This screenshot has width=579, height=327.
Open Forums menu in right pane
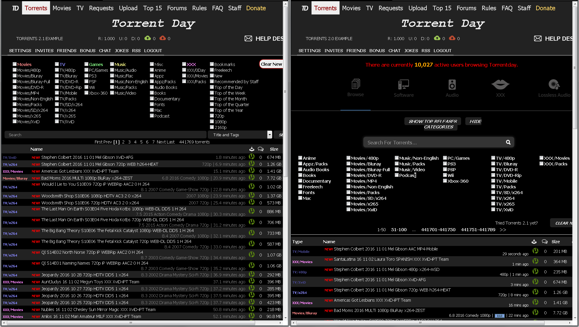466,8
